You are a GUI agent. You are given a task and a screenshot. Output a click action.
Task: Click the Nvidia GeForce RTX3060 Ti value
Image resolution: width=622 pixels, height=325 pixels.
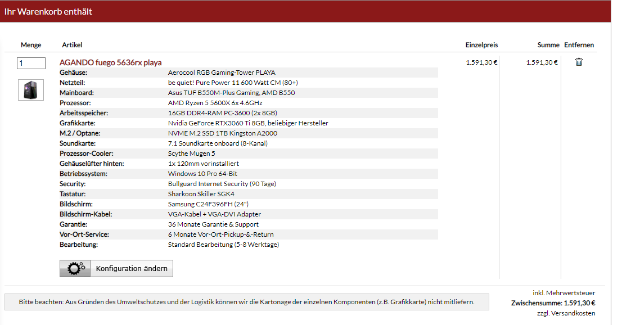(248, 123)
